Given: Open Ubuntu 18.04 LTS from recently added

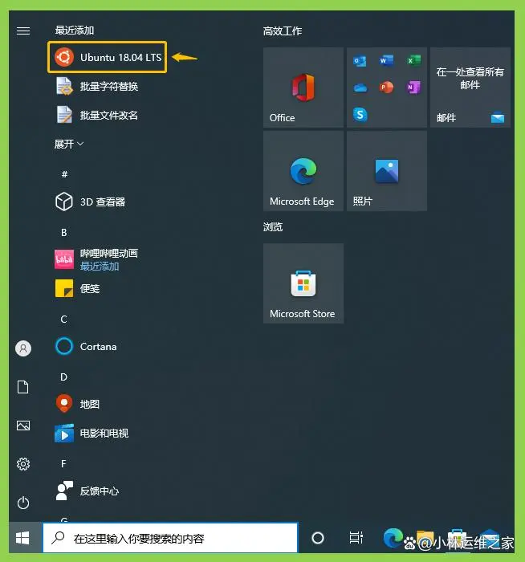Looking at the screenshot, I should (x=107, y=57).
